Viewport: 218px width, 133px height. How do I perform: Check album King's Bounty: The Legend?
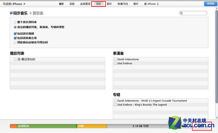(x=115, y=105)
